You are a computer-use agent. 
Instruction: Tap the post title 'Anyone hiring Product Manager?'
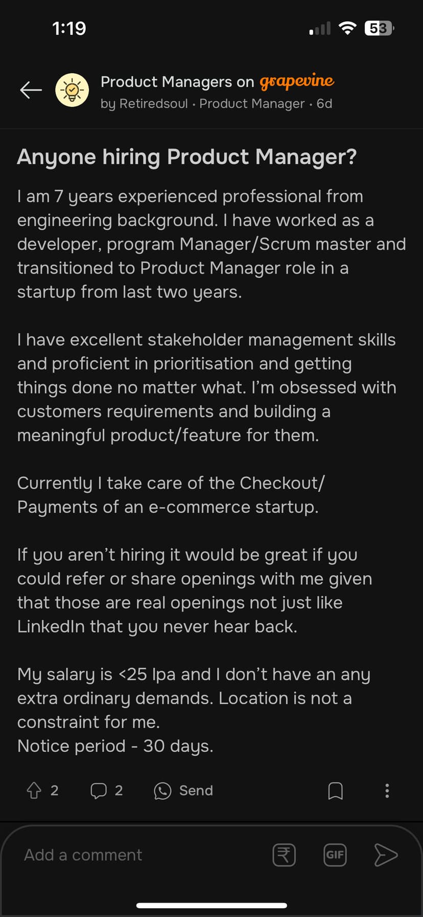187,157
